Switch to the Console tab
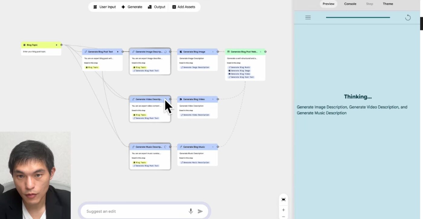This screenshot has height=219, width=423. (350, 4)
